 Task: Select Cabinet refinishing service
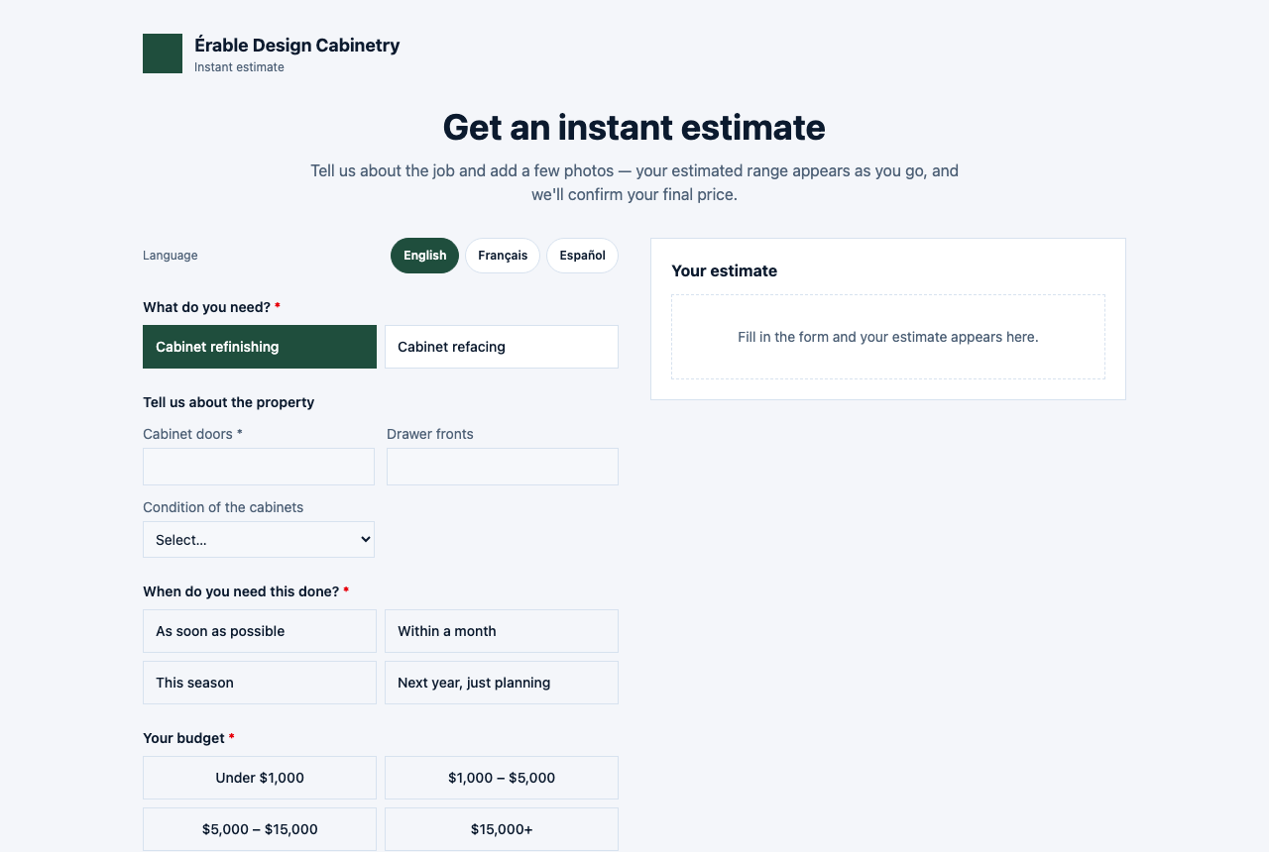click(260, 347)
